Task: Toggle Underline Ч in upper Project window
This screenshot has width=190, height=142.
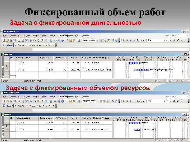Action: click(x=182, y=40)
